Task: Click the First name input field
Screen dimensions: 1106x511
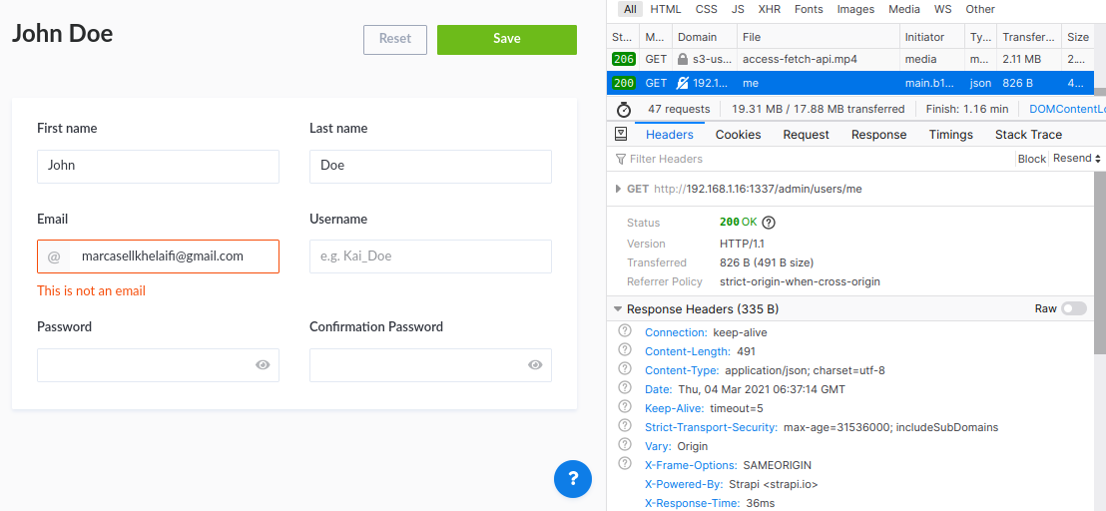Action: pyautogui.click(x=158, y=167)
